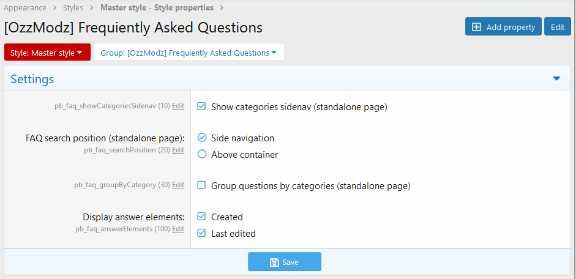This screenshot has width=576, height=279.
Task: Click the floppy disk icon on Save
Action: tap(274, 262)
